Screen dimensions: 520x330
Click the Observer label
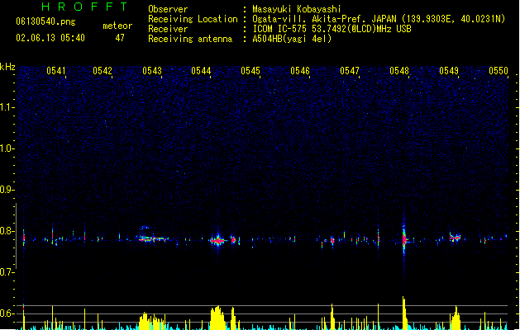point(168,9)
